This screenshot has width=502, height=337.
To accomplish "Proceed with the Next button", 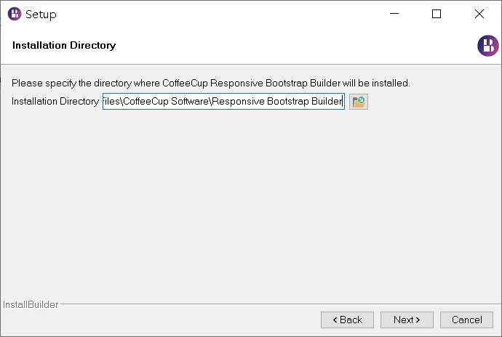I will [x=407, y=320].
